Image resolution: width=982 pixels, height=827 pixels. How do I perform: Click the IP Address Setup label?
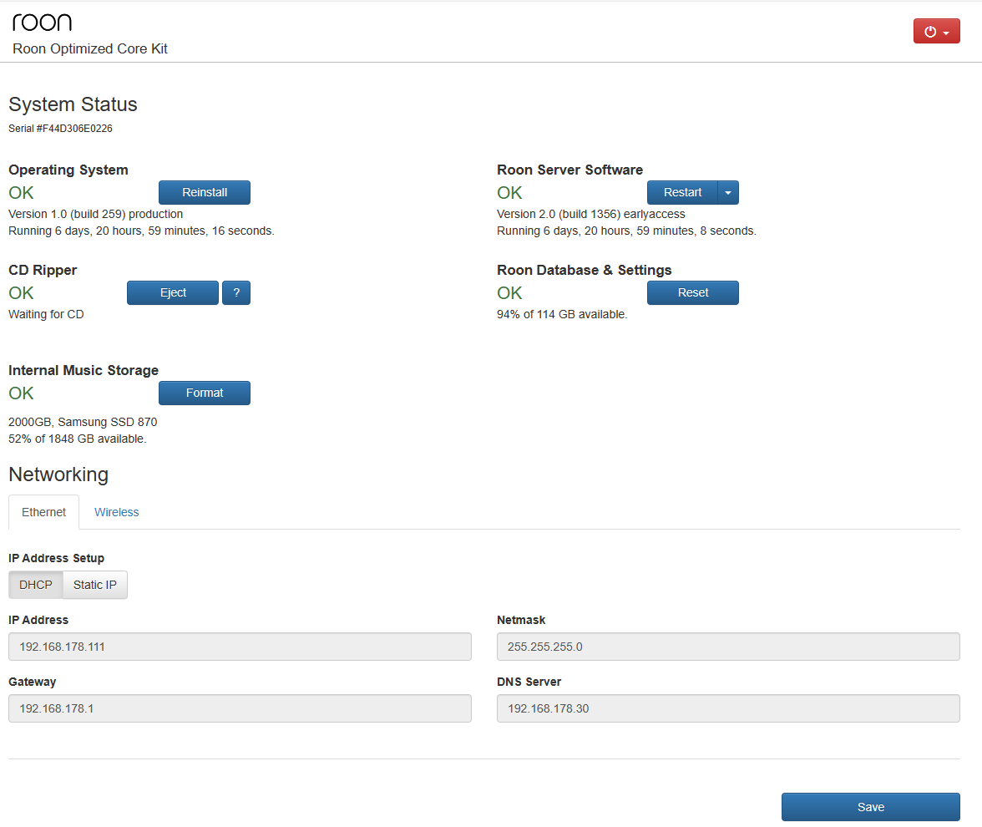(x=57, y=558)
